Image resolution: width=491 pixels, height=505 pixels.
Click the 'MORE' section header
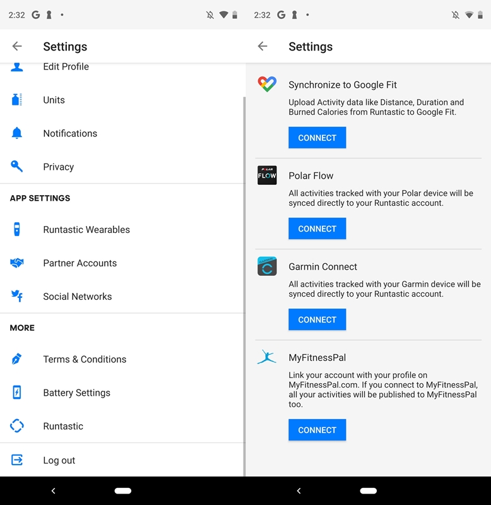tap(22, 328)
